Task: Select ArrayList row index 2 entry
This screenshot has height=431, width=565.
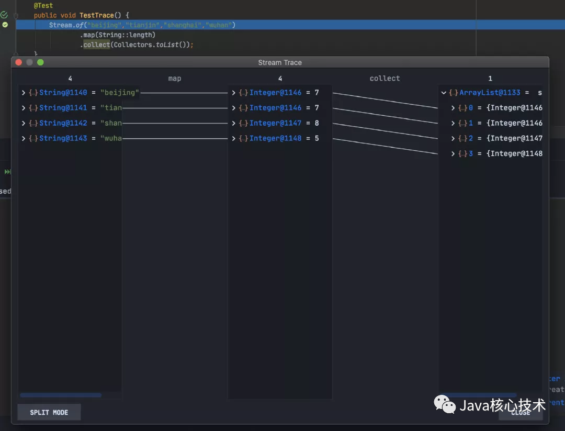Action: pos(496,138)
